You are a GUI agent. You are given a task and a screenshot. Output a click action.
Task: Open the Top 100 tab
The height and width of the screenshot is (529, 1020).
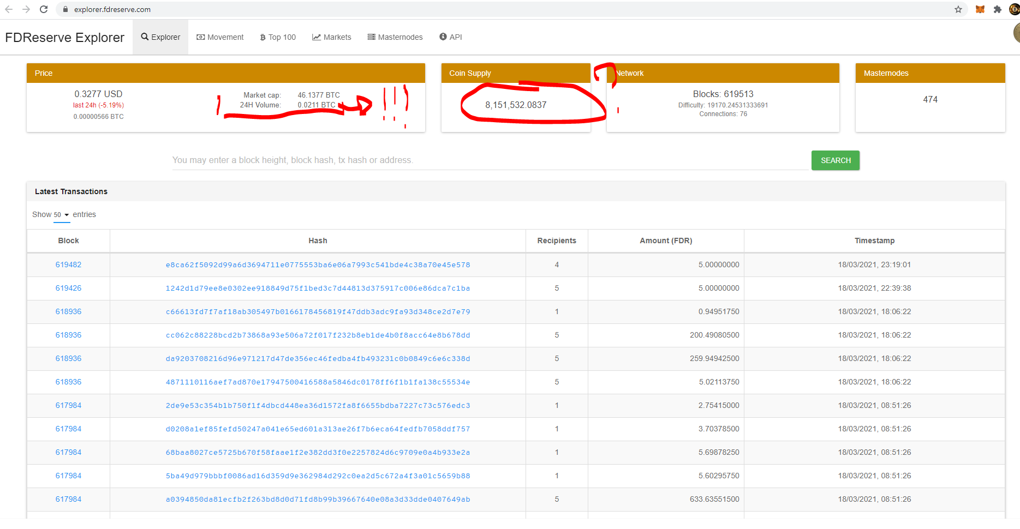(x=278, y=37)
